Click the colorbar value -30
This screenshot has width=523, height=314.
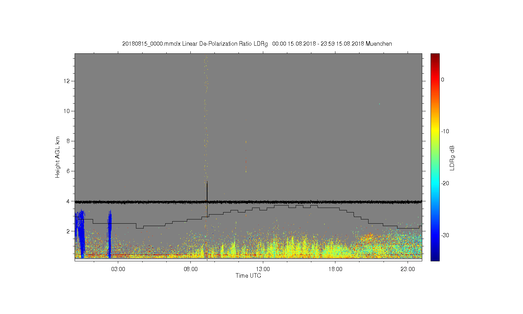click(445, 236)
